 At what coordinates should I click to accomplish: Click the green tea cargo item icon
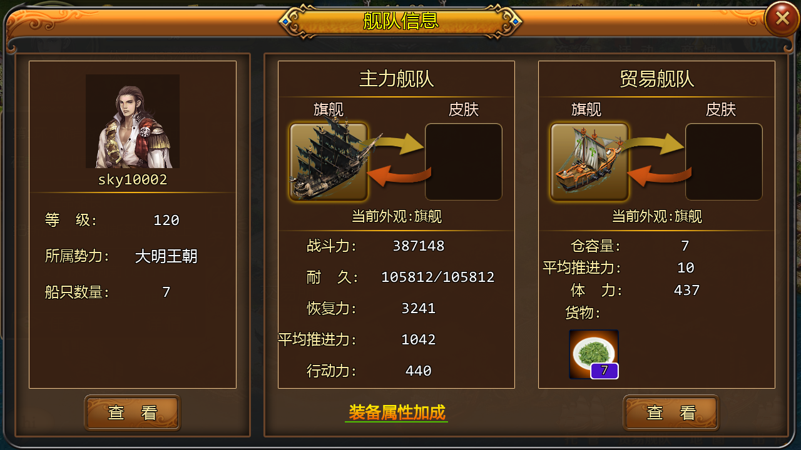click(594, 354)
